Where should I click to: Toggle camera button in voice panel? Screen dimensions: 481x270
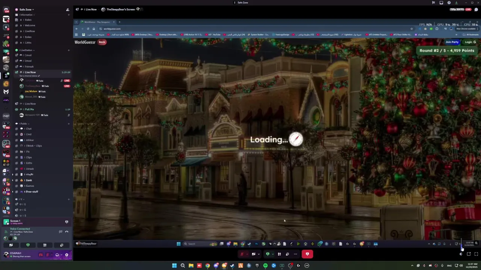(x=11, y=245)
